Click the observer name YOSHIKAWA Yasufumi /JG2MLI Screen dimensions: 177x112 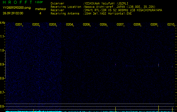point(106,3)
